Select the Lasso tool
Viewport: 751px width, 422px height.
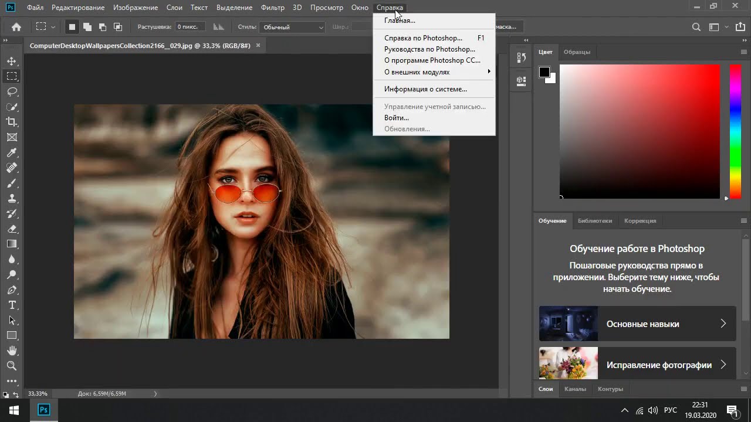point(12,91)
